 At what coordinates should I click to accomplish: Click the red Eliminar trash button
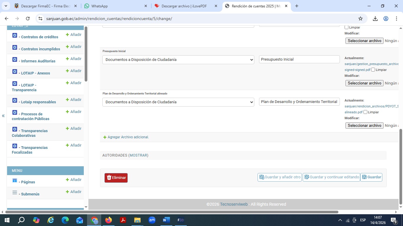click(x=116, y=178)
